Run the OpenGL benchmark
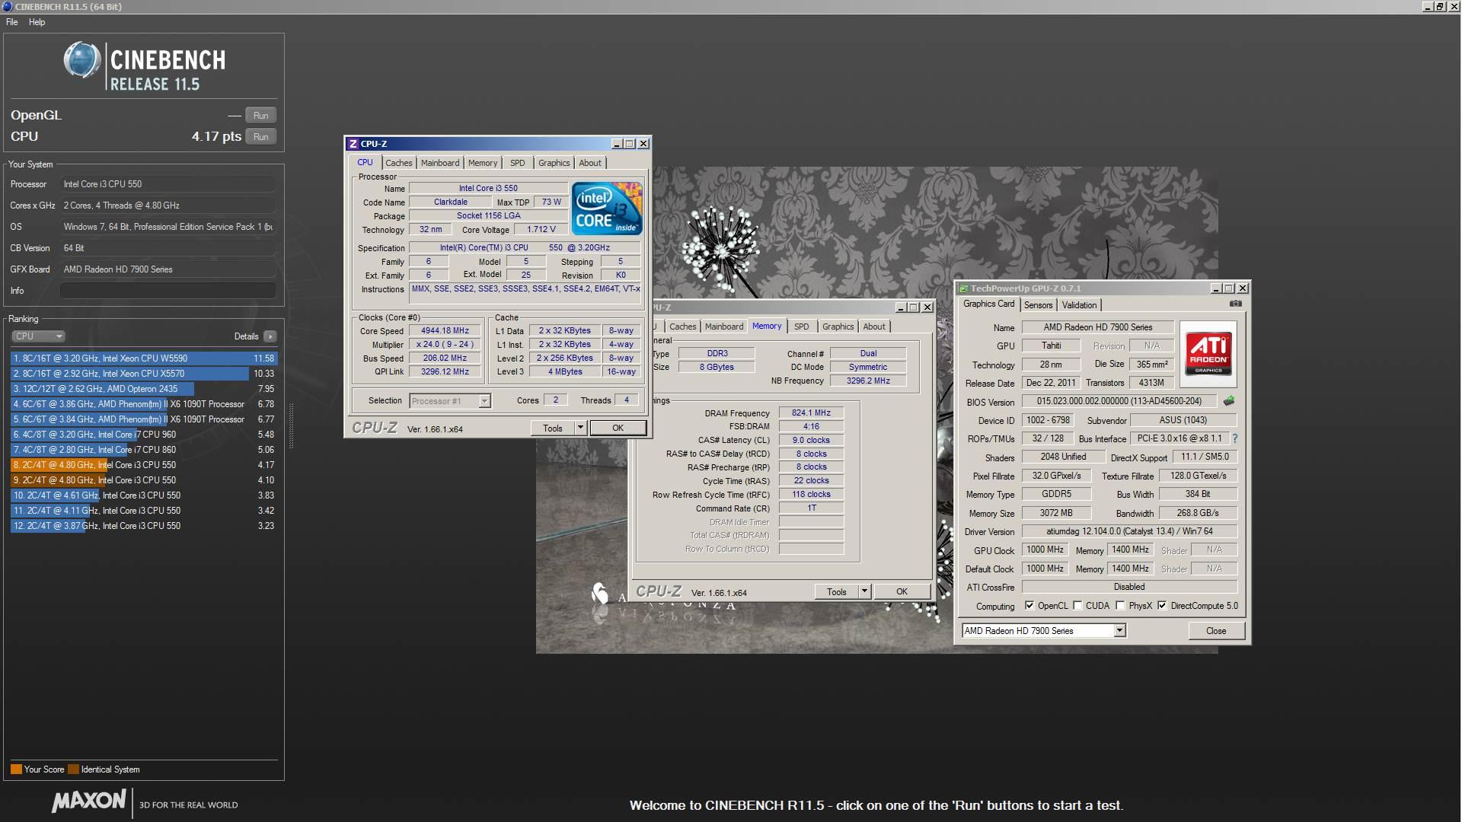Image resolution: width=1462 pixels, height=822 pixels. coord(261,116)
